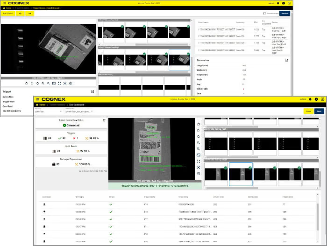Pop out the Trigger panel
The width and height of the screenshot is (327, 246).
[x=92, y=91]
